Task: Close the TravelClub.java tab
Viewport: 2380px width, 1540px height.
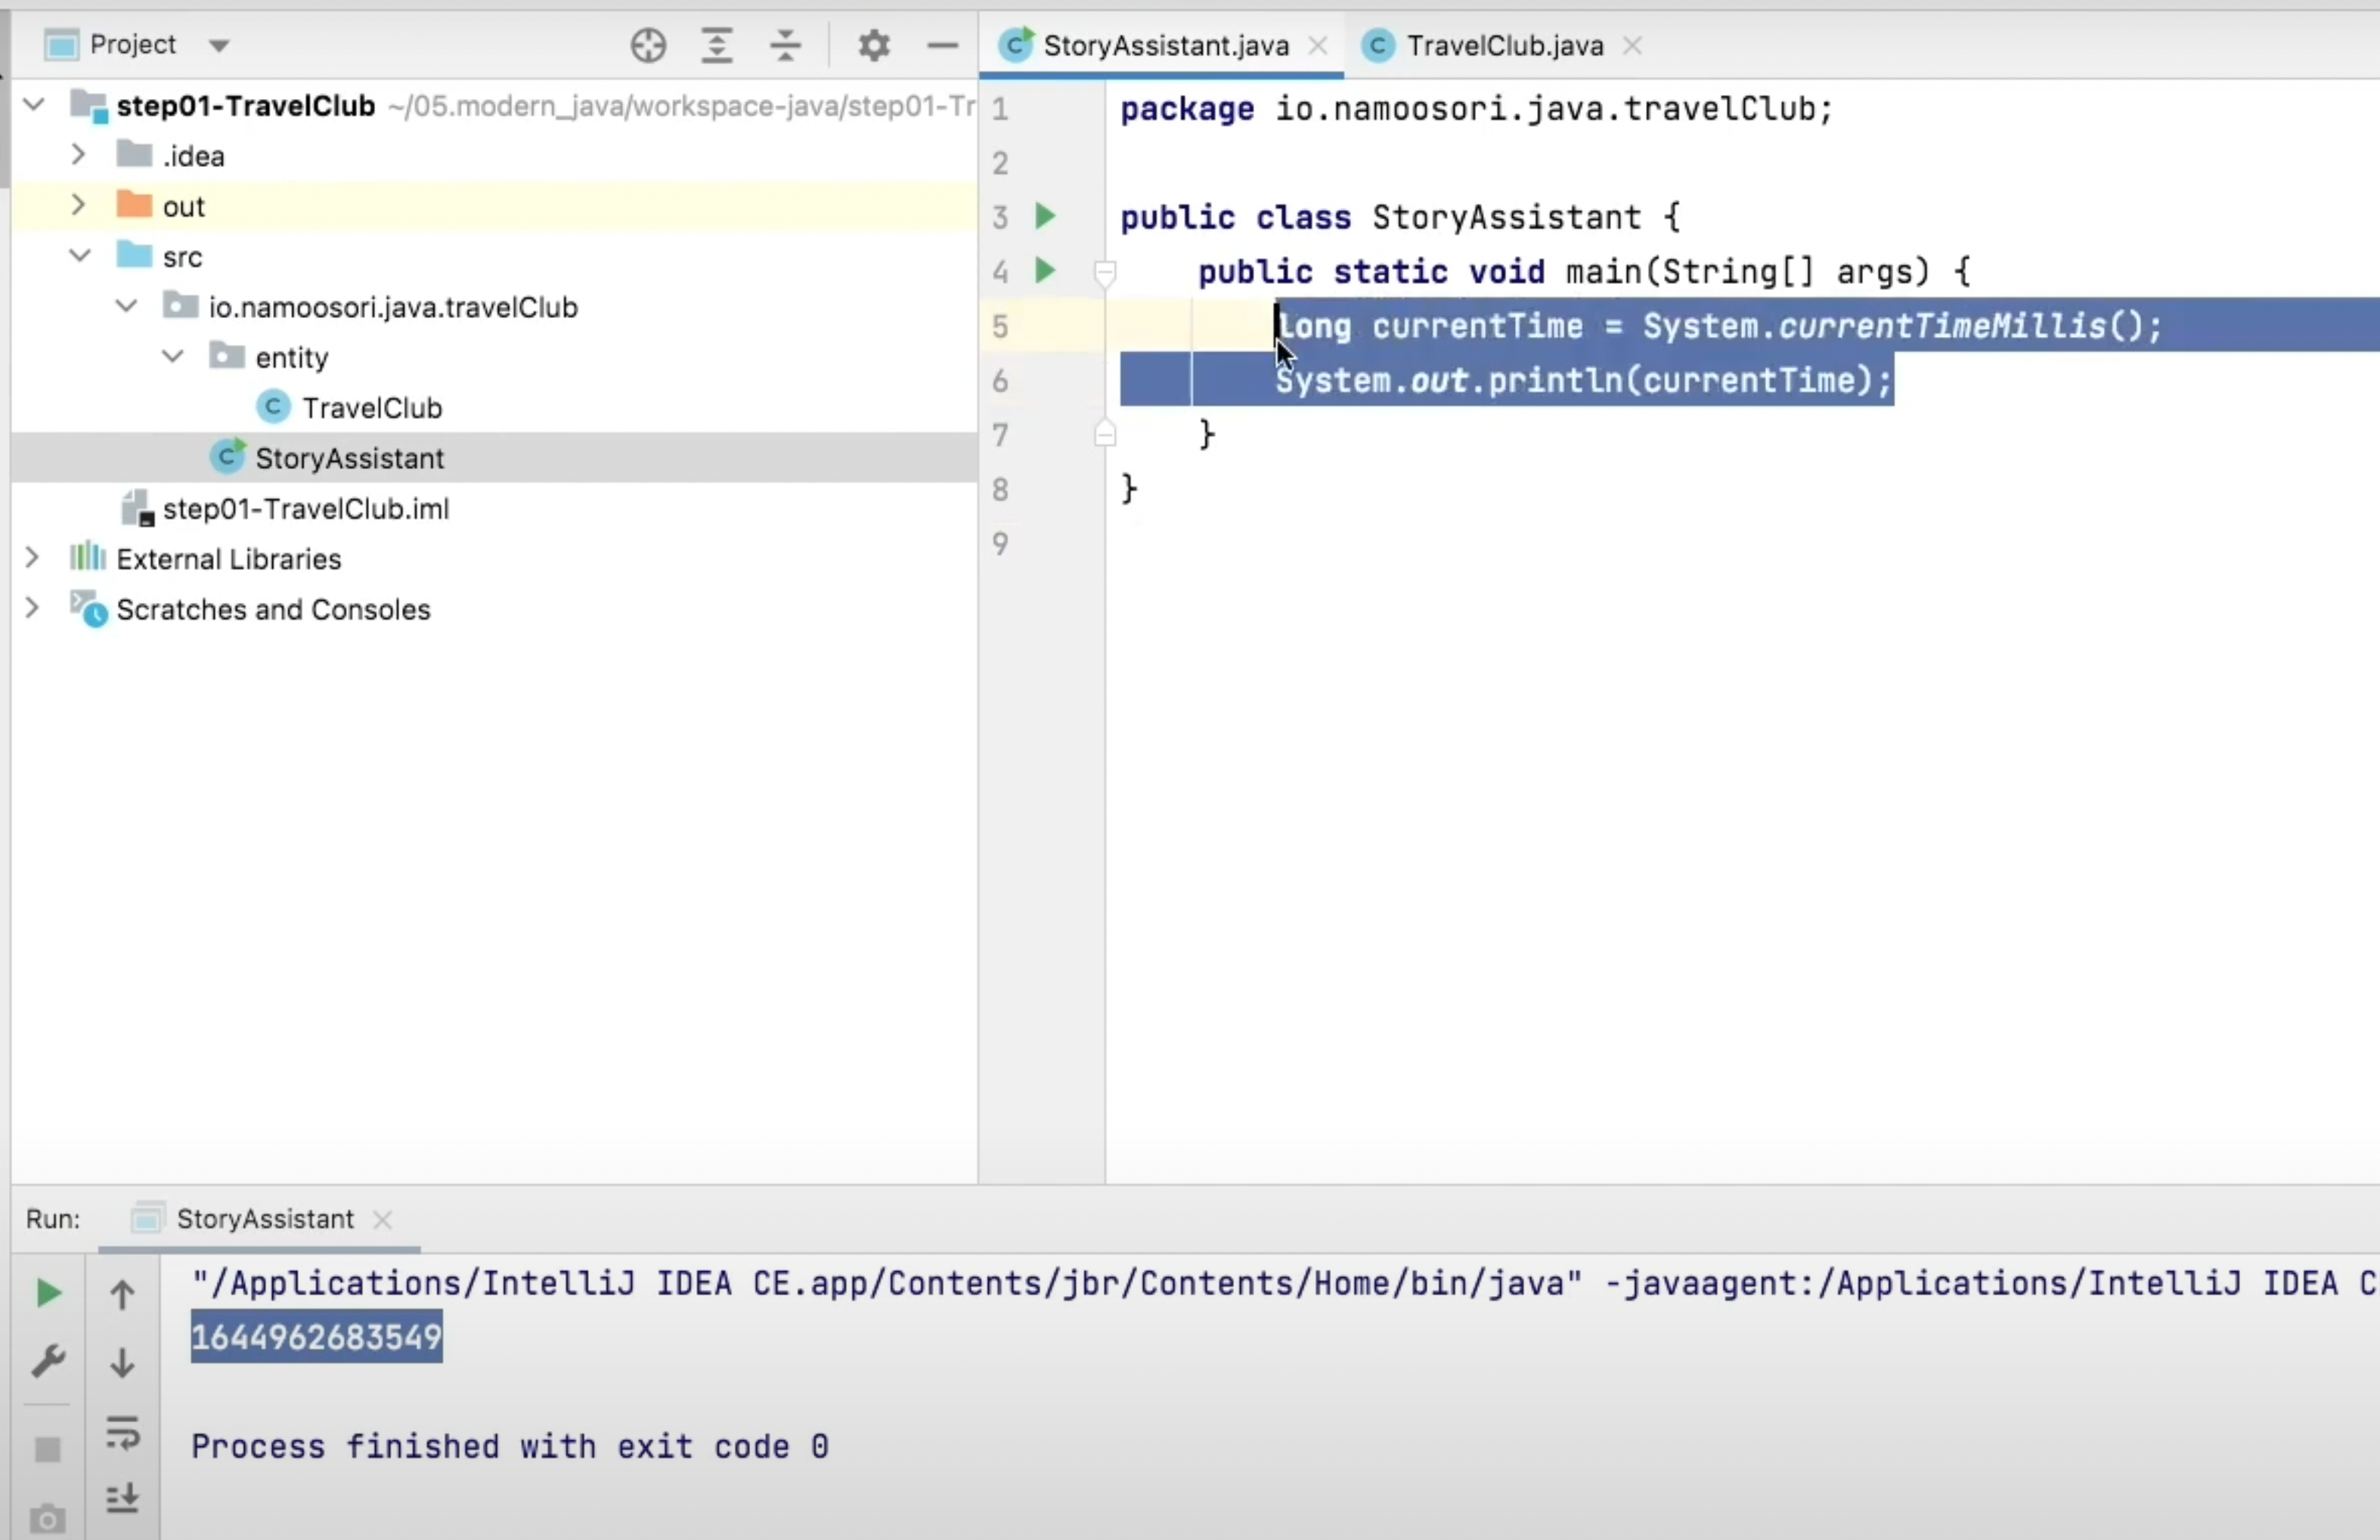Action: [1632, 46]
